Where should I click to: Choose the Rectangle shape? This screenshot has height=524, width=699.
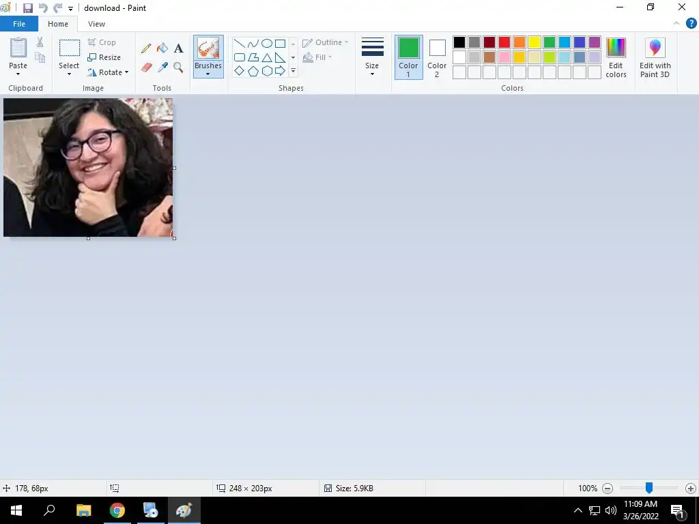coord(280,44)
